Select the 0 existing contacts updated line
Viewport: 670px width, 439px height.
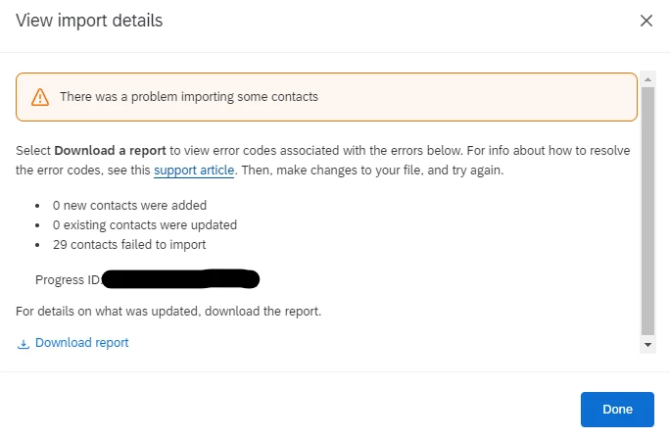145,224
